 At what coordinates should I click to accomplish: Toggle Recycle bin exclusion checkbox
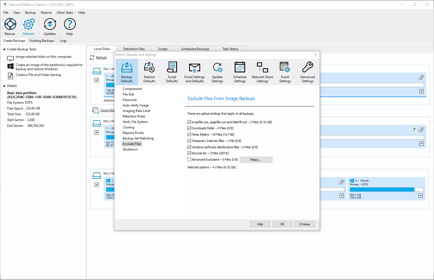[189, 153]
